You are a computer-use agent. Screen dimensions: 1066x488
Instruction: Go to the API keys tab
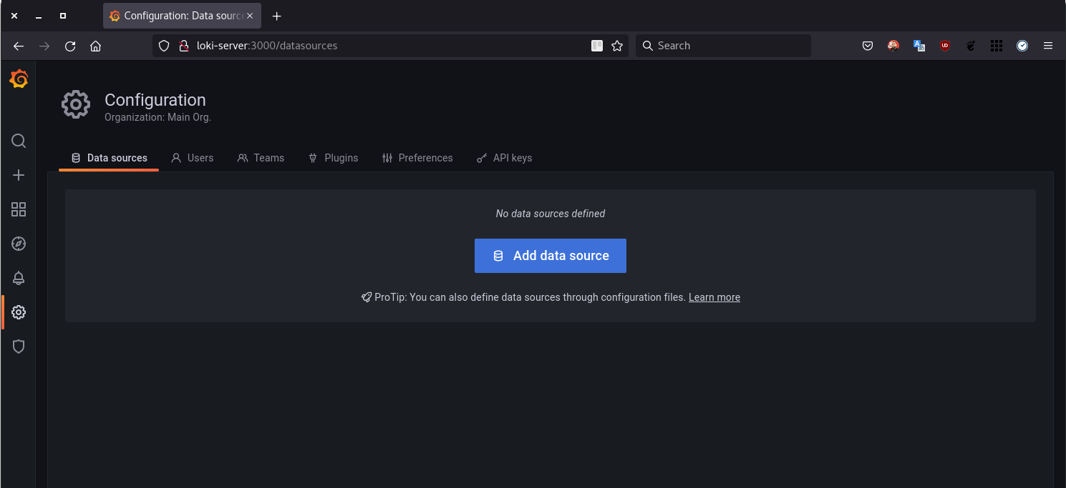[x=504, y=158]
